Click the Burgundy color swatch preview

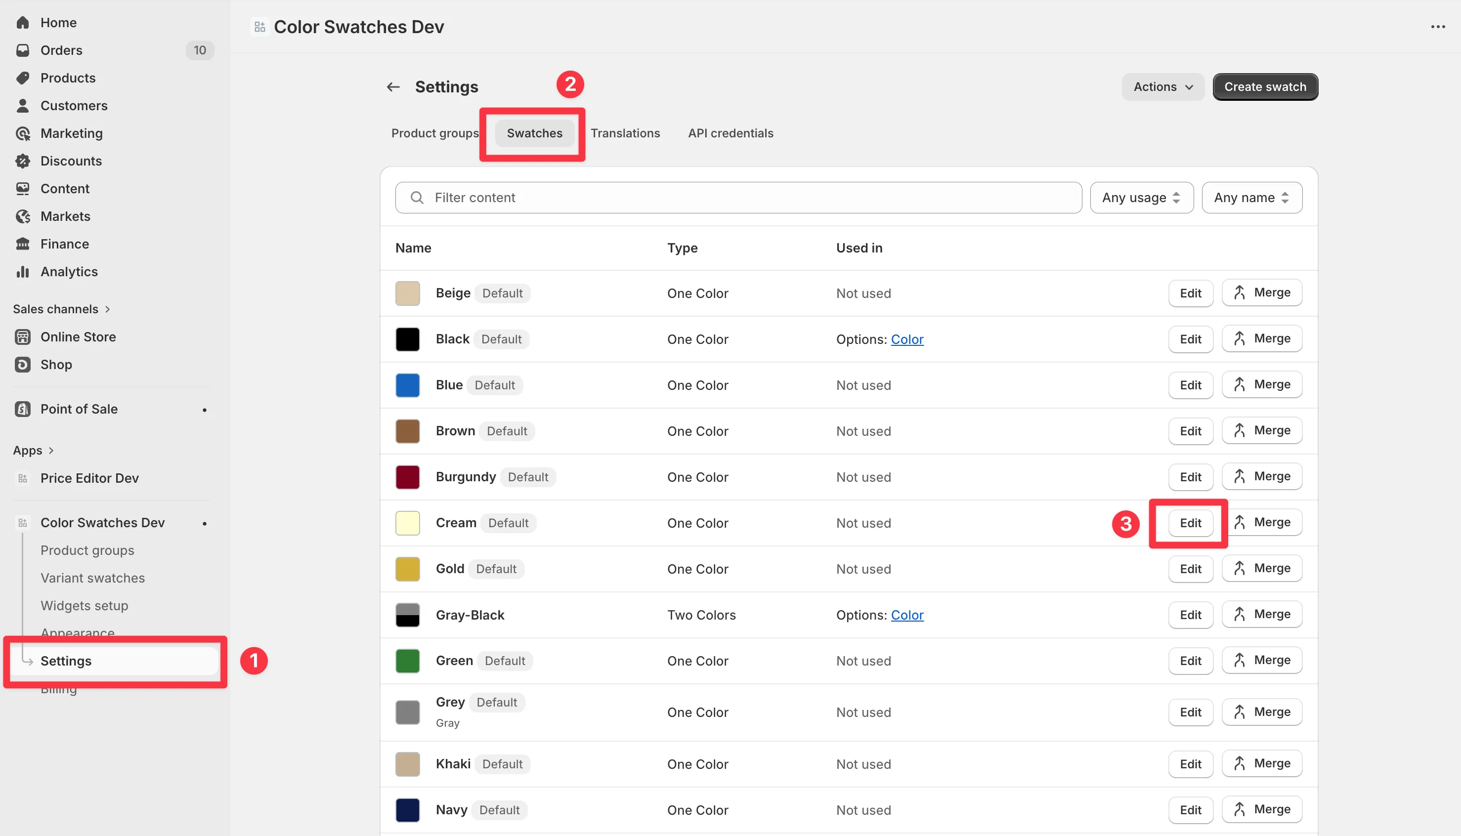click(407, 477)
